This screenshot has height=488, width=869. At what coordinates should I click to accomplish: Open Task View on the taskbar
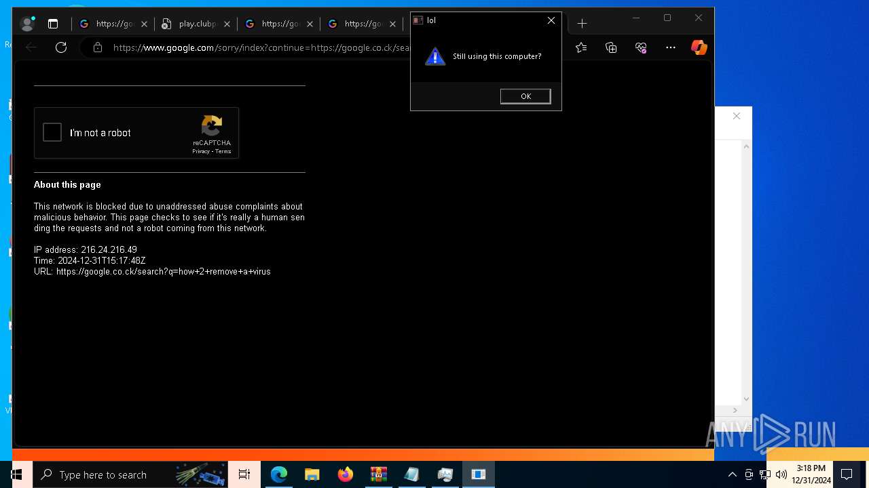click(x=244, y=474)
